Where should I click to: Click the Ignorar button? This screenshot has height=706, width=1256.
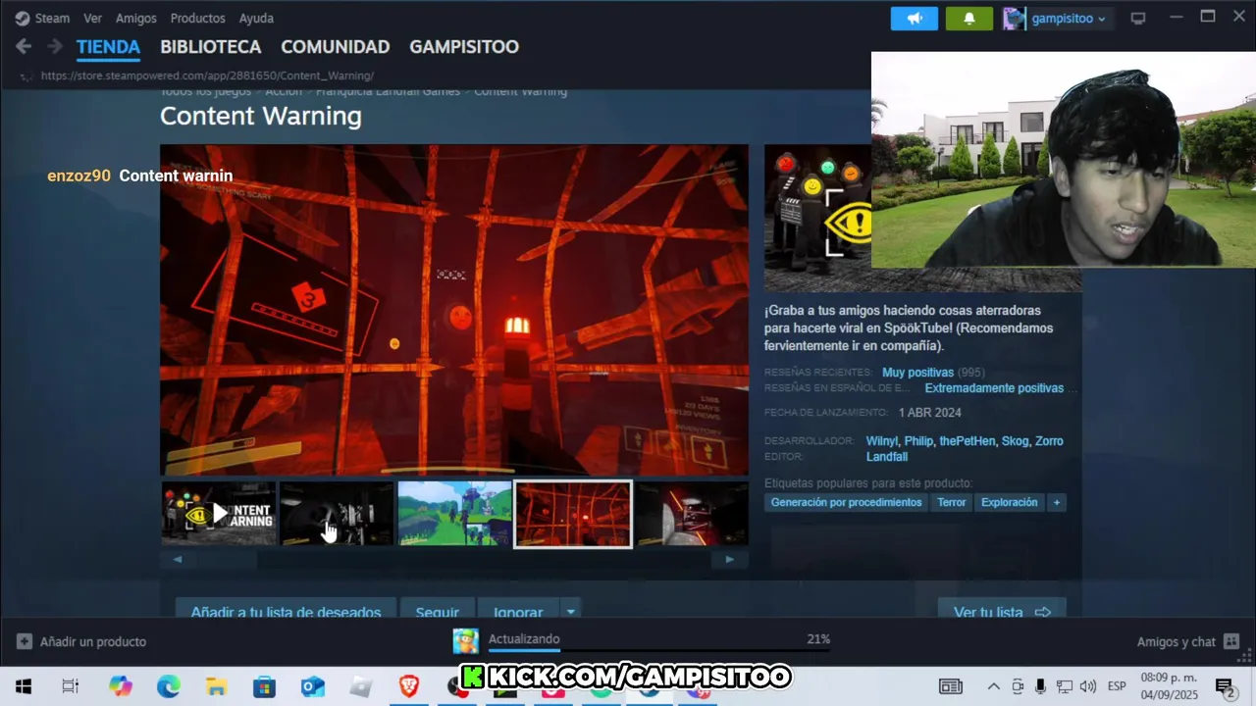[518, 610]
